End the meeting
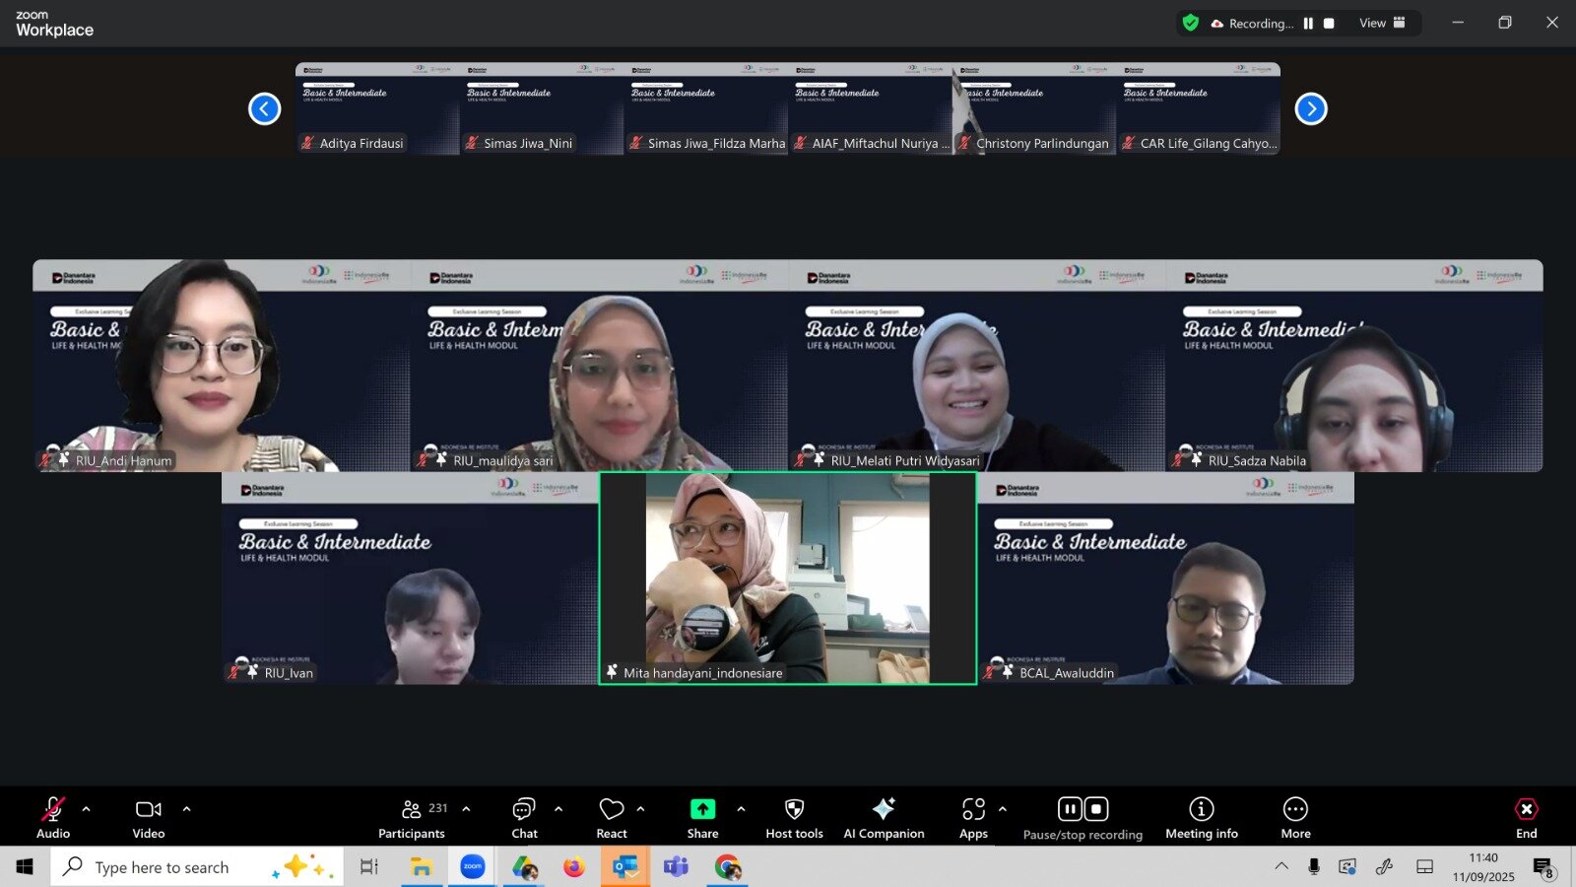Image resolution: width=1576 pixels, height=887 pixels. (x=1526, y=818)
